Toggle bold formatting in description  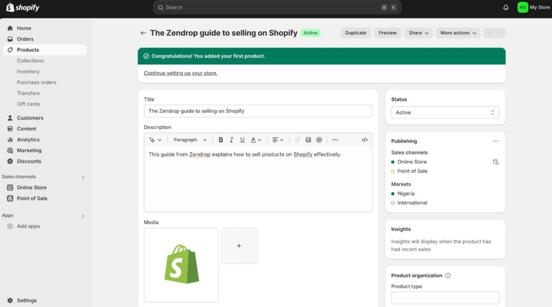220,139
